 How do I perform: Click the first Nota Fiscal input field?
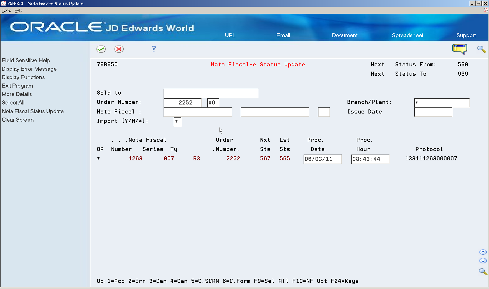point(198,112)
